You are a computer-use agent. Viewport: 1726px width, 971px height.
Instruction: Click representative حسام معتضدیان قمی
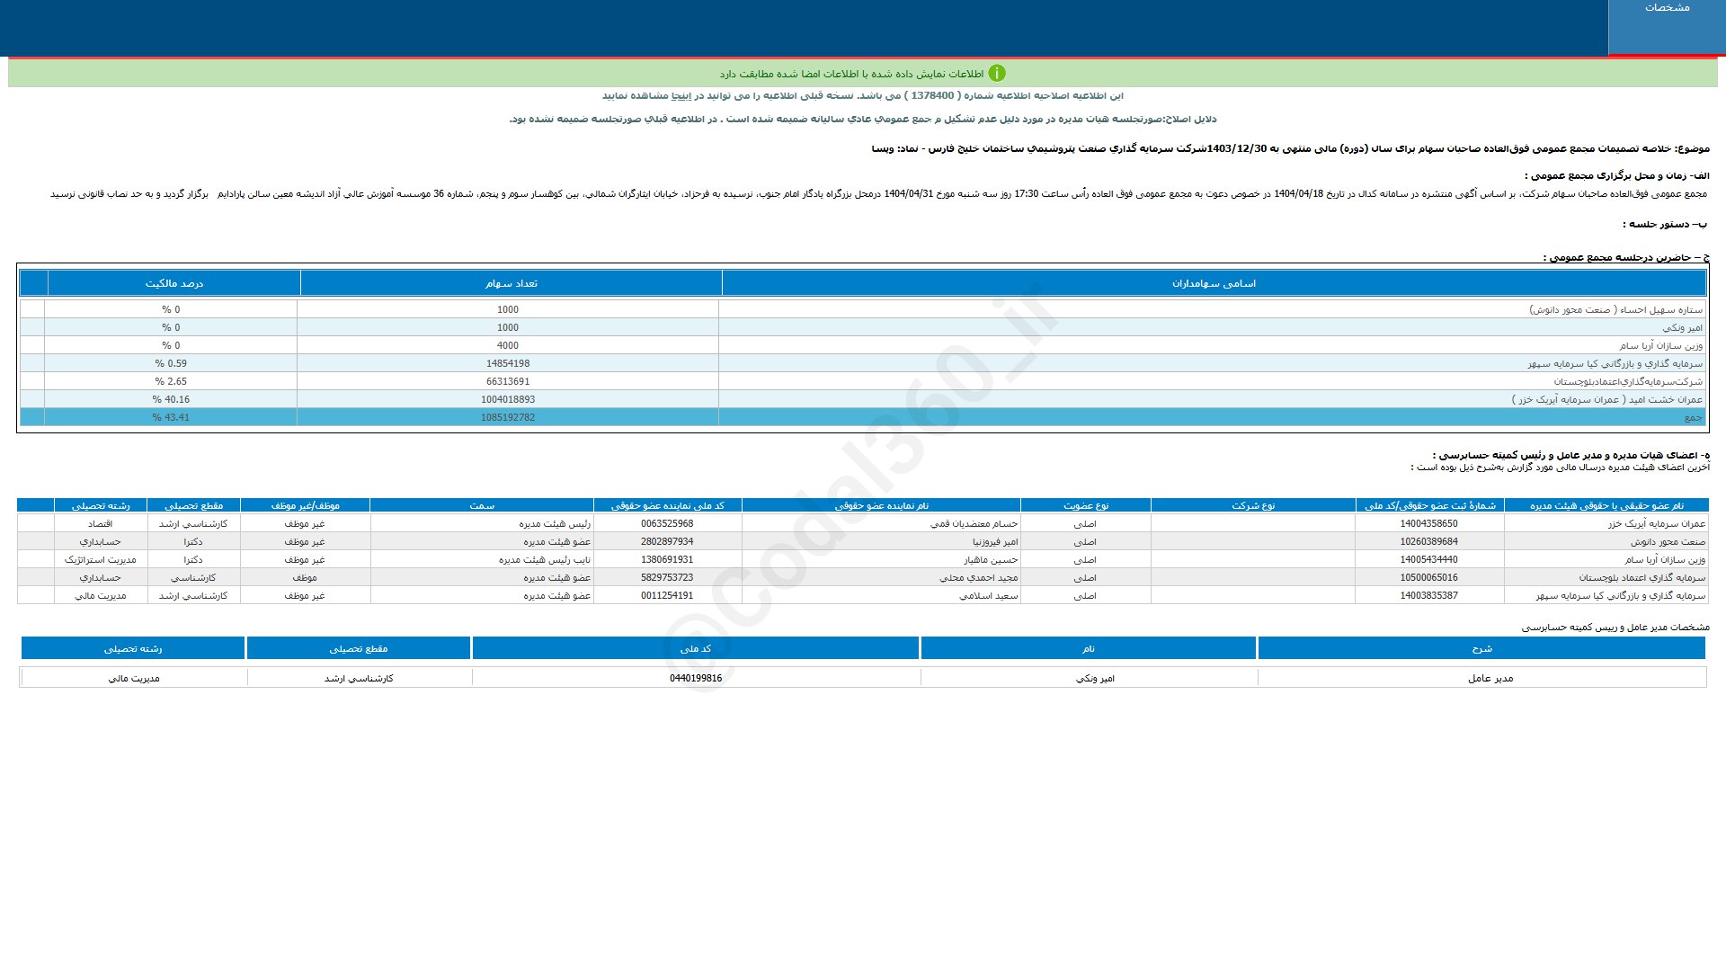974,523
